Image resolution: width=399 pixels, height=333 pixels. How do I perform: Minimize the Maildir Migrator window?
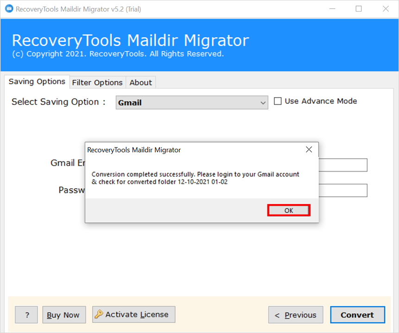click(x=332, y=9)
